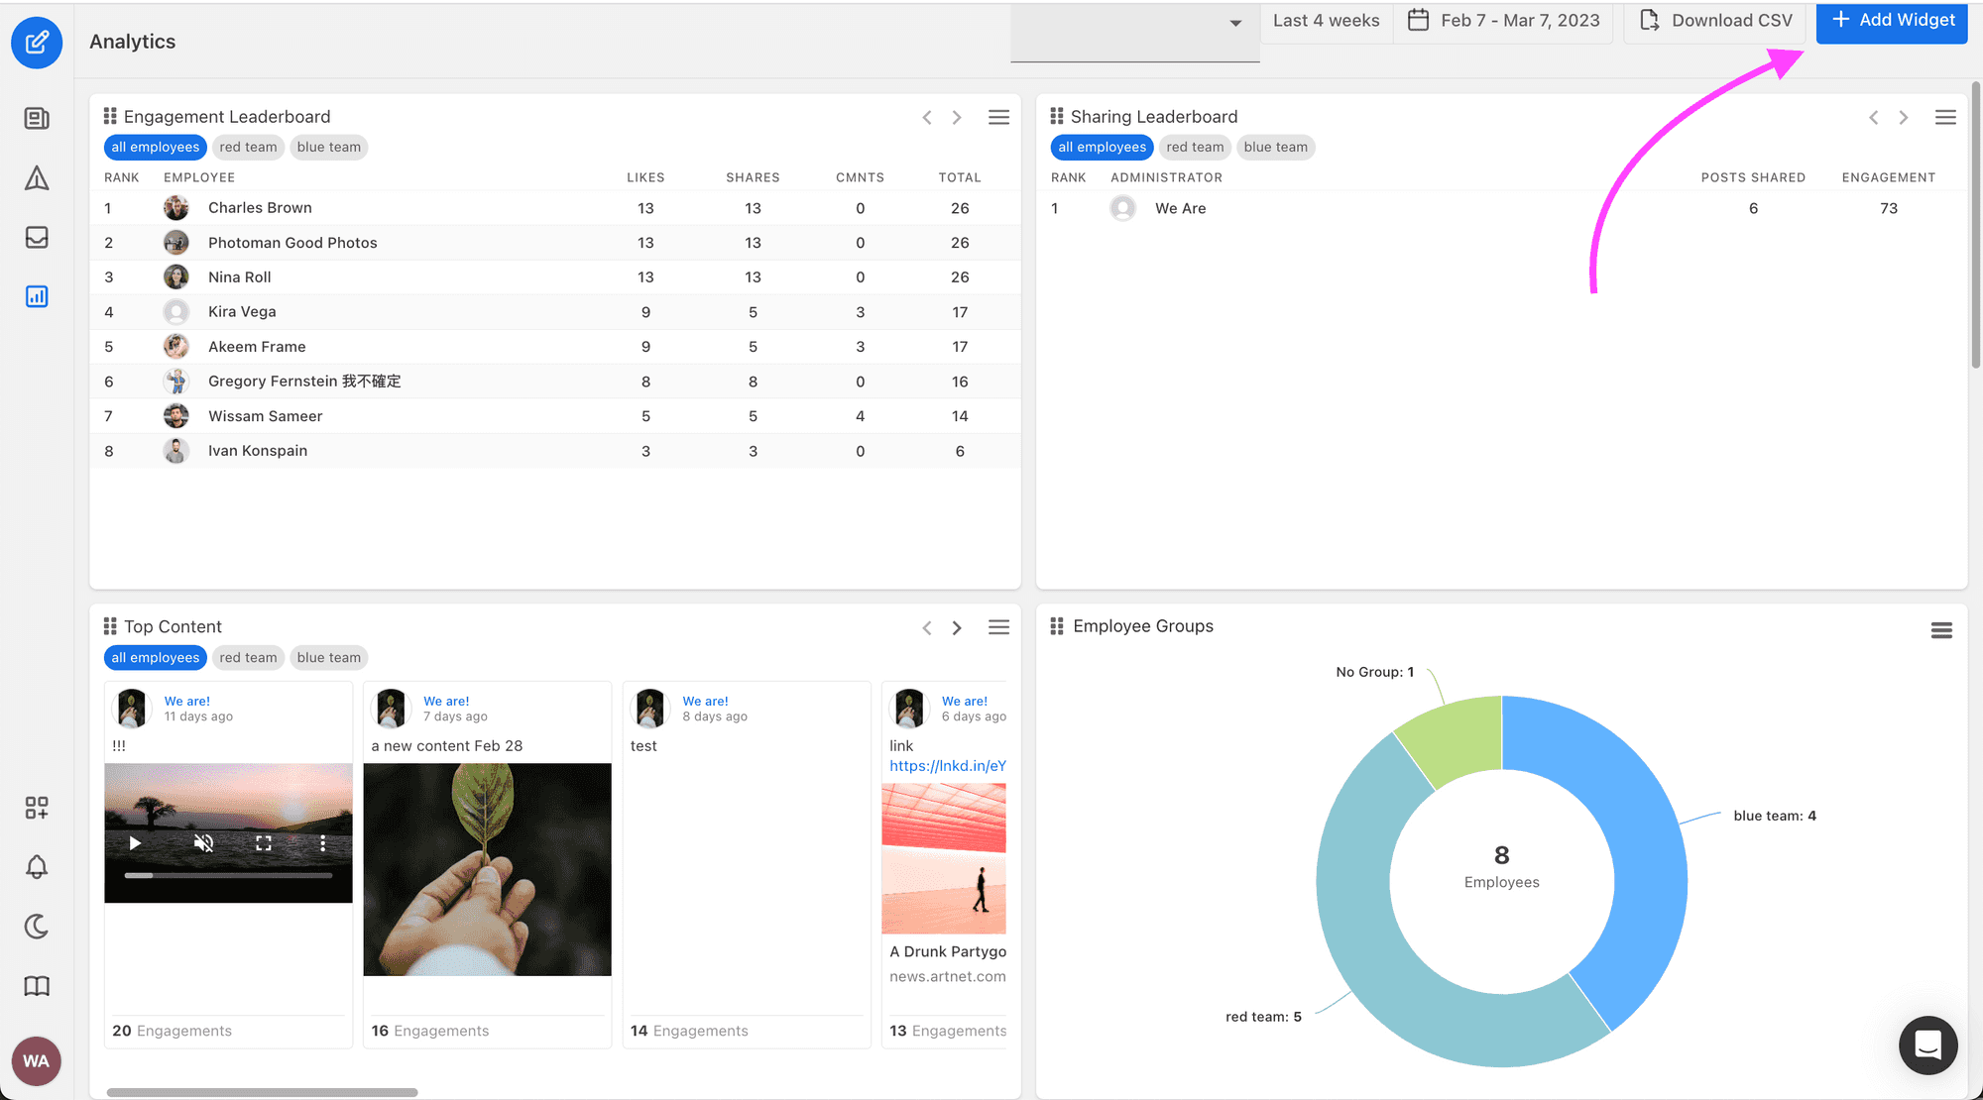Screen dimensions: 1983x1100
Task: Open the analytics bar chart sidebar icon
Action: pos(37,296)
